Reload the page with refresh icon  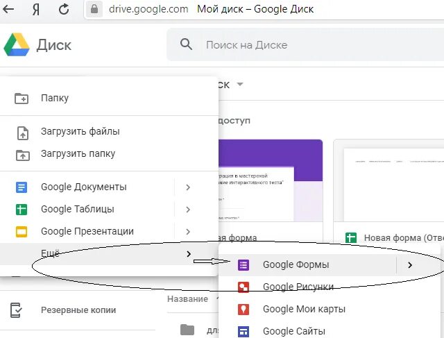(64, 9)
